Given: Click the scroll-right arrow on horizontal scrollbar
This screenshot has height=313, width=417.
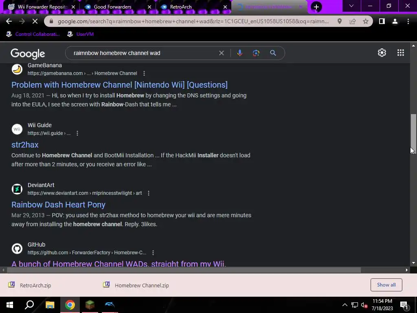Looking at the screenshot, I should (x=407, y=270).
